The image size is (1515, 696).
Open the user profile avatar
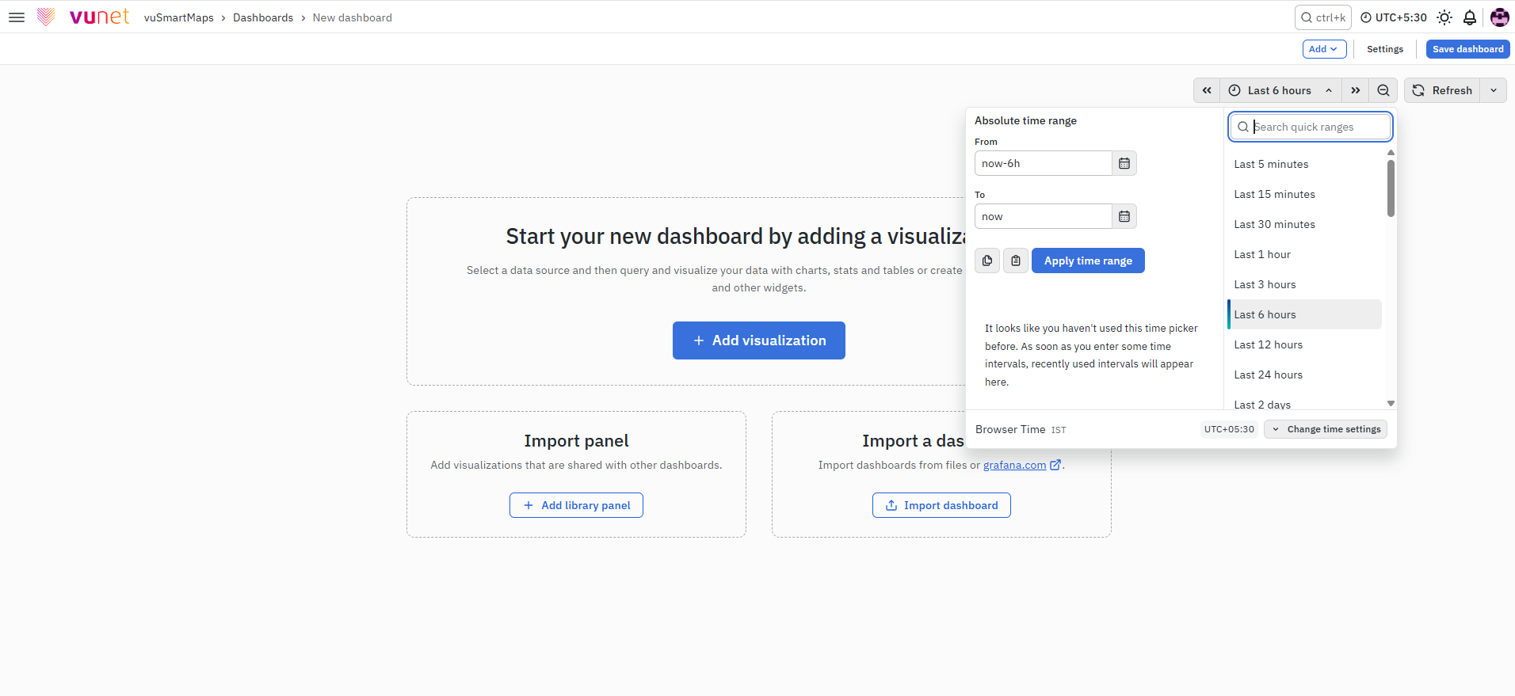point(1499,17)
